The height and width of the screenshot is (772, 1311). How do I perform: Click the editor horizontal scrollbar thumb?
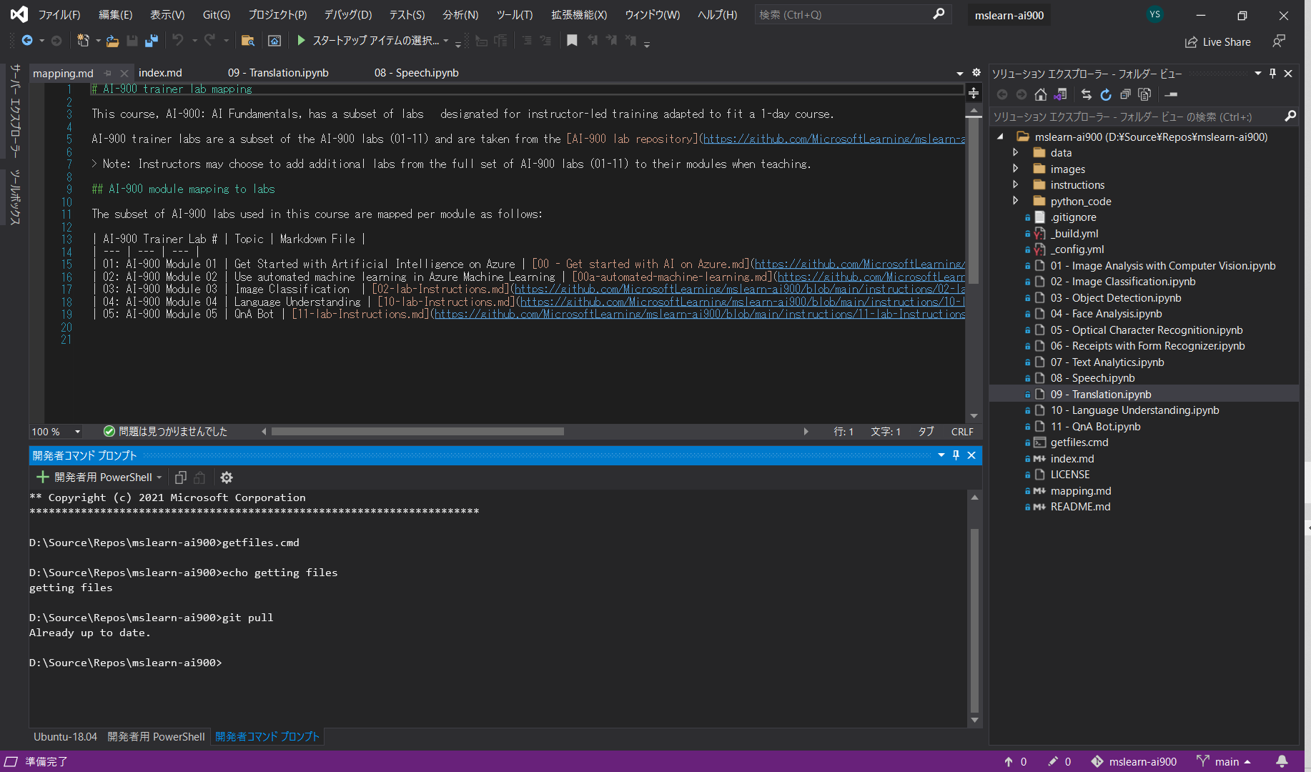[417, 432]
